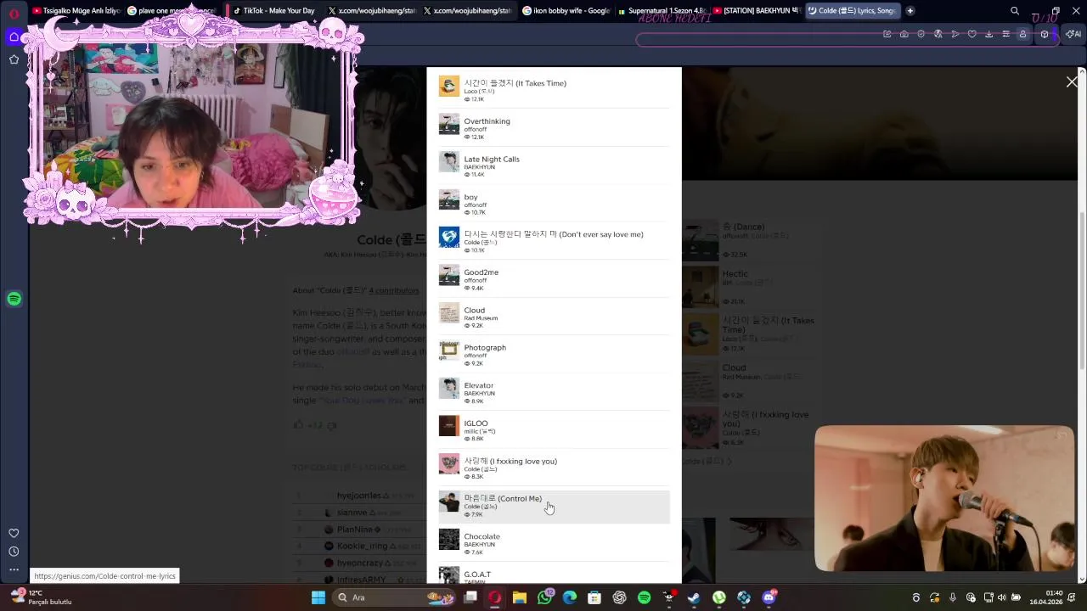
Task: Click the page vertical scrollbar
Action: (x=1082, y=289)
